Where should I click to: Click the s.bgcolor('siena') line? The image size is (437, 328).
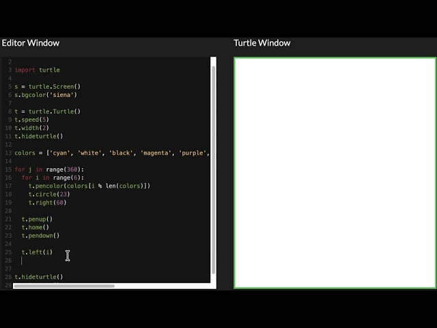click(x=46, y=95)
